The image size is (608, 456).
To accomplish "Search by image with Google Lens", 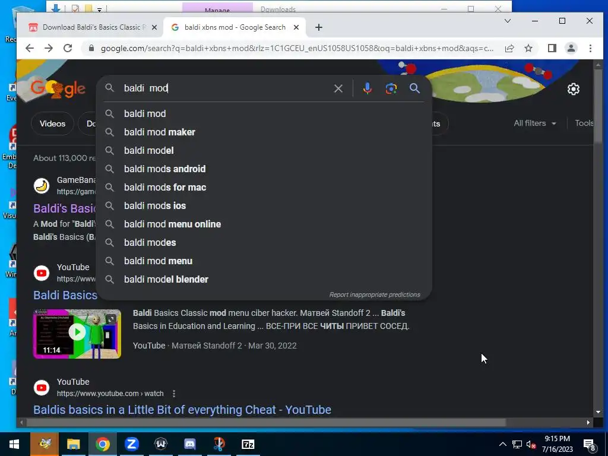I will [x=391, y=88].
